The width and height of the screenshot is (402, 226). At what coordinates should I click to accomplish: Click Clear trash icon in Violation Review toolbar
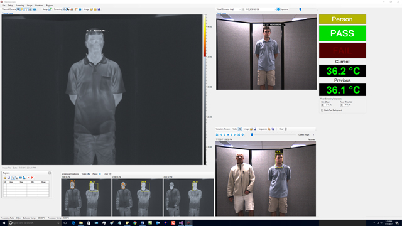[286, 129]
